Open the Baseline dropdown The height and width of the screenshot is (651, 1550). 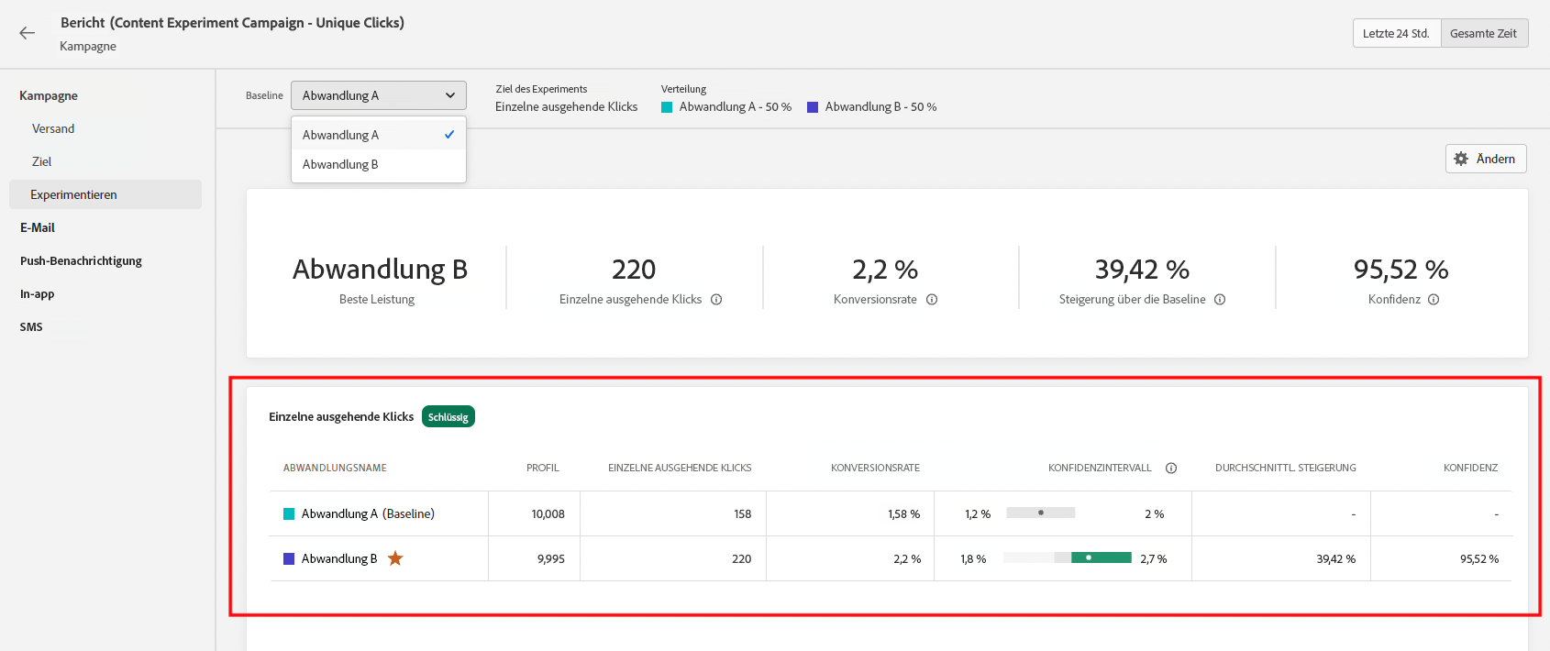(379, 95)
